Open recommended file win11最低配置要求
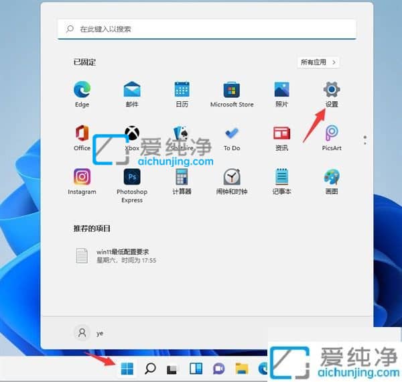402x382 pixels. point(116,256)
